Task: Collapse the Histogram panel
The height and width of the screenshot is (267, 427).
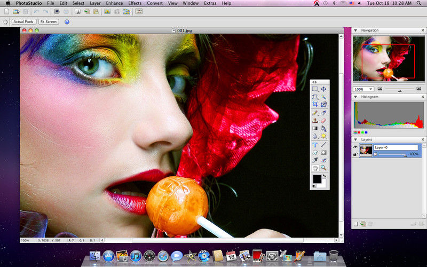Action: tap(355, 97)
